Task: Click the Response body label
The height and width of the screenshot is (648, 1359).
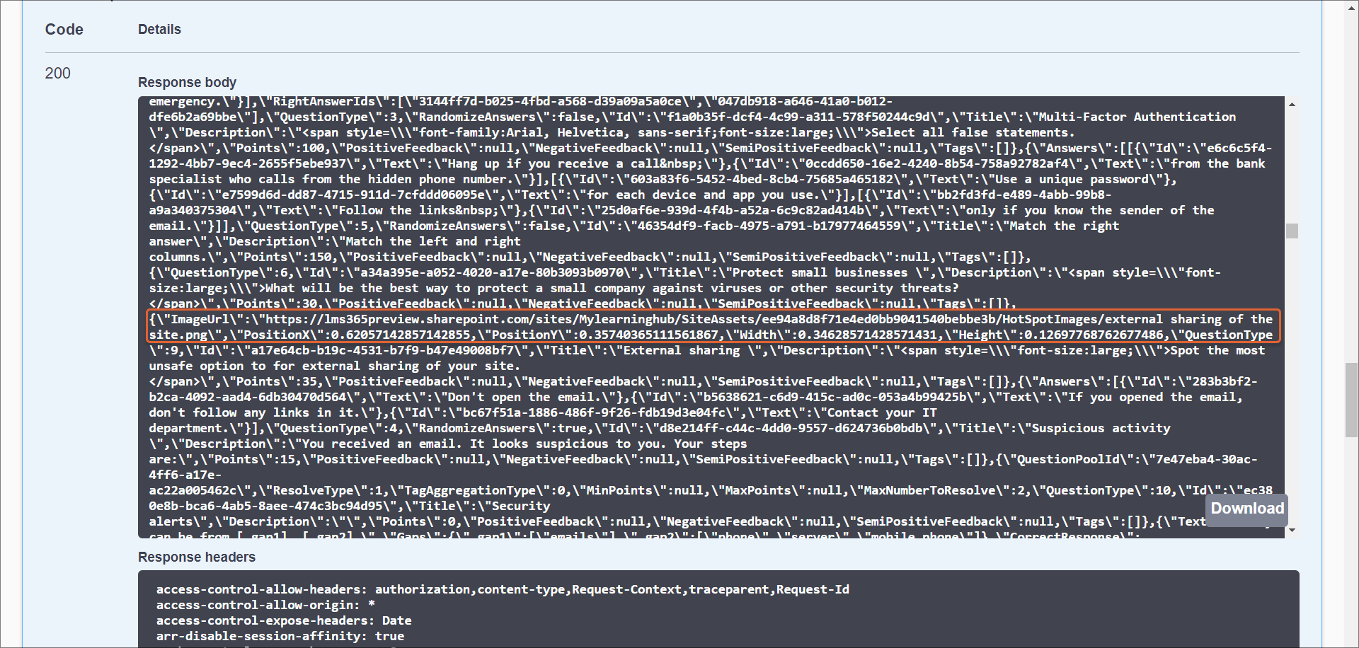Action: click(187, 83)
